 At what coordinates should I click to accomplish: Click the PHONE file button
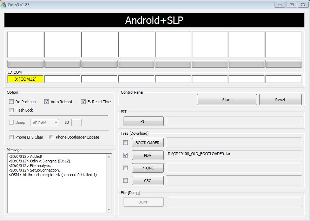pyautogui.click(x=148, y=168)
